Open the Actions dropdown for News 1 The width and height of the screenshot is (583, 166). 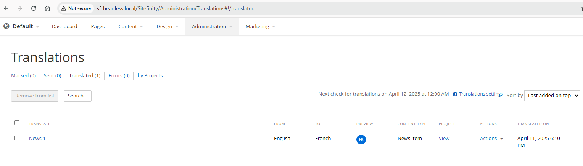(491, 139)
